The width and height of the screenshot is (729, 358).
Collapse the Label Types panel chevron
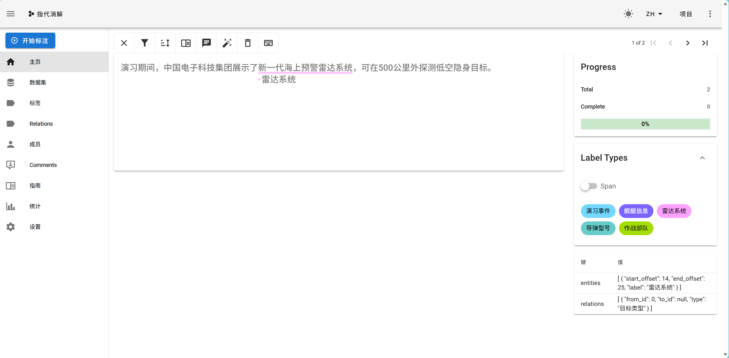pyautogui.click(x=702, y=158)
